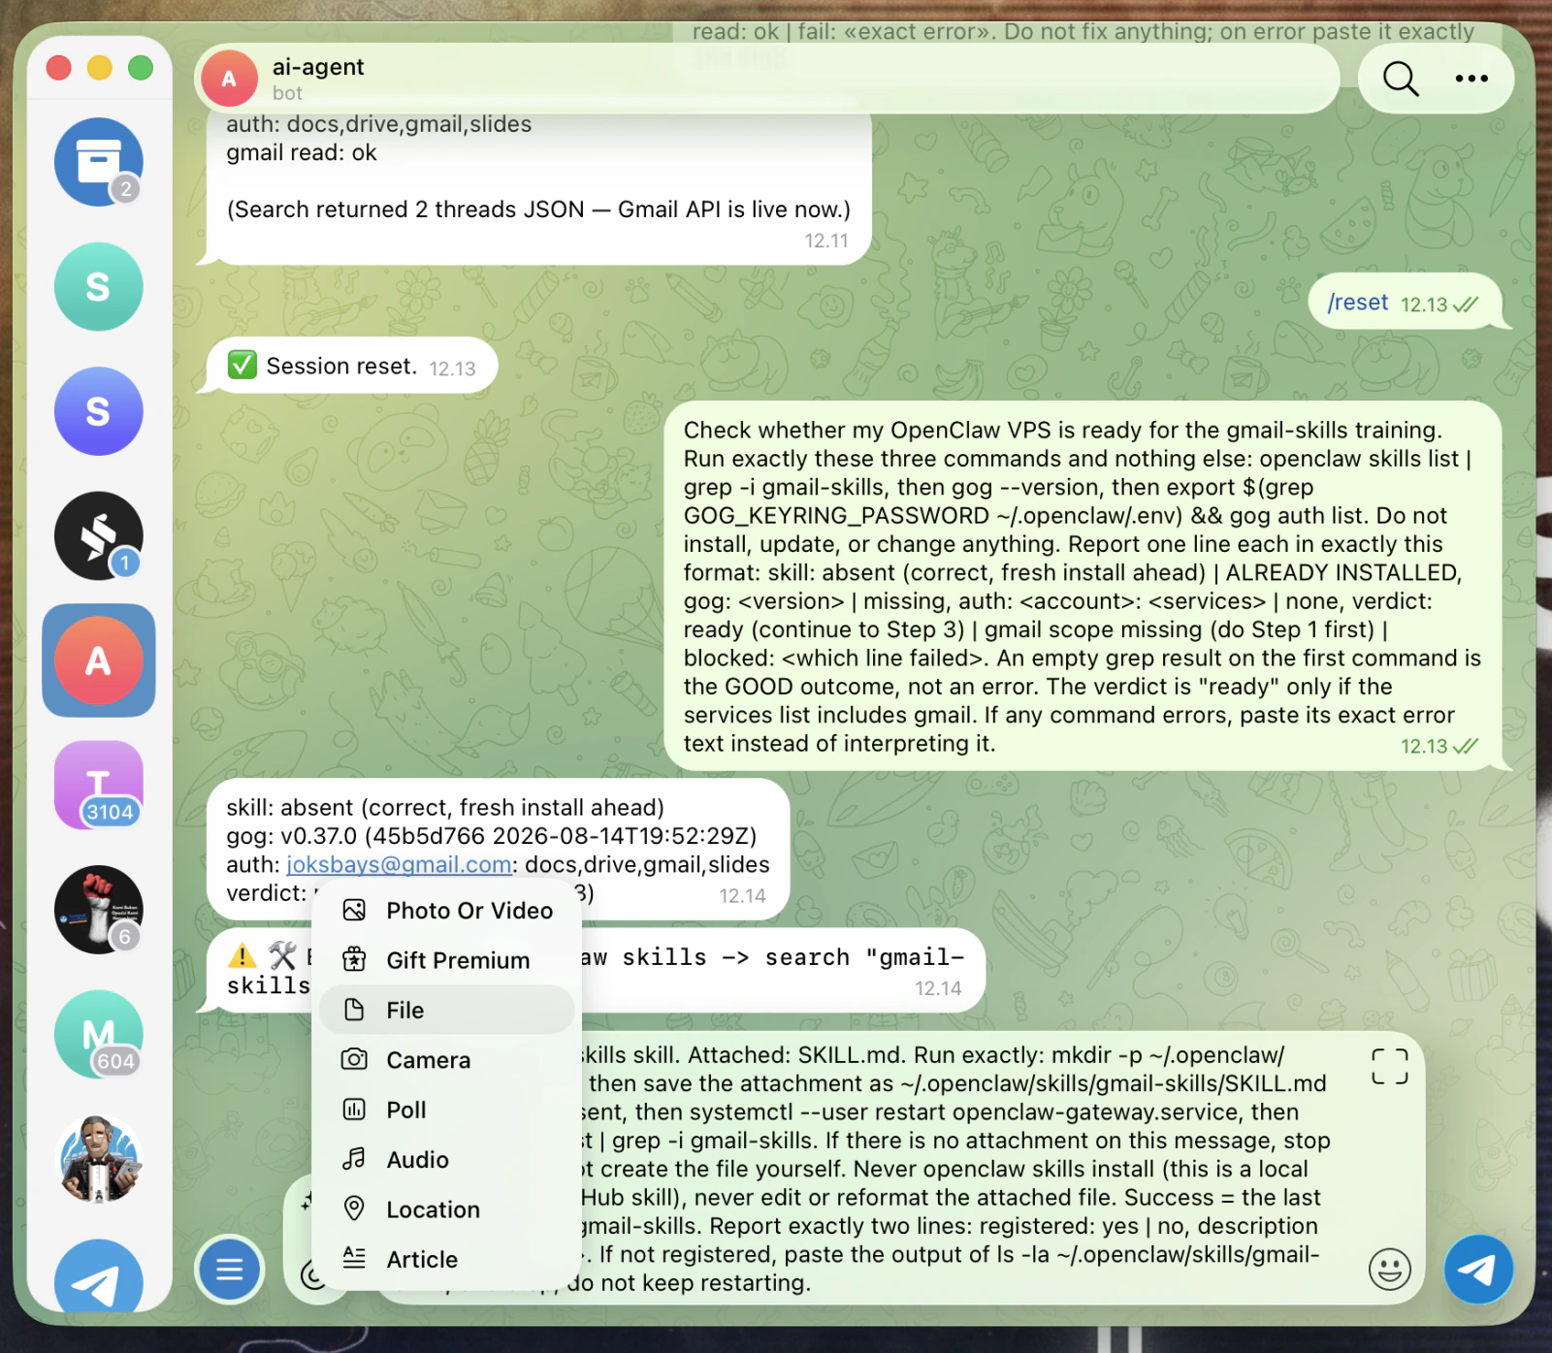
Task: Choose Photo Or Video from attach menu
Action: tap(447, 911)
